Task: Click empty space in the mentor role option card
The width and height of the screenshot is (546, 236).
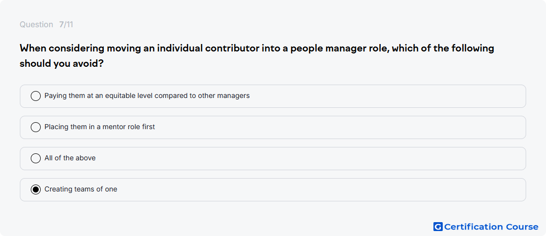Action: click(x=348, y=127)
